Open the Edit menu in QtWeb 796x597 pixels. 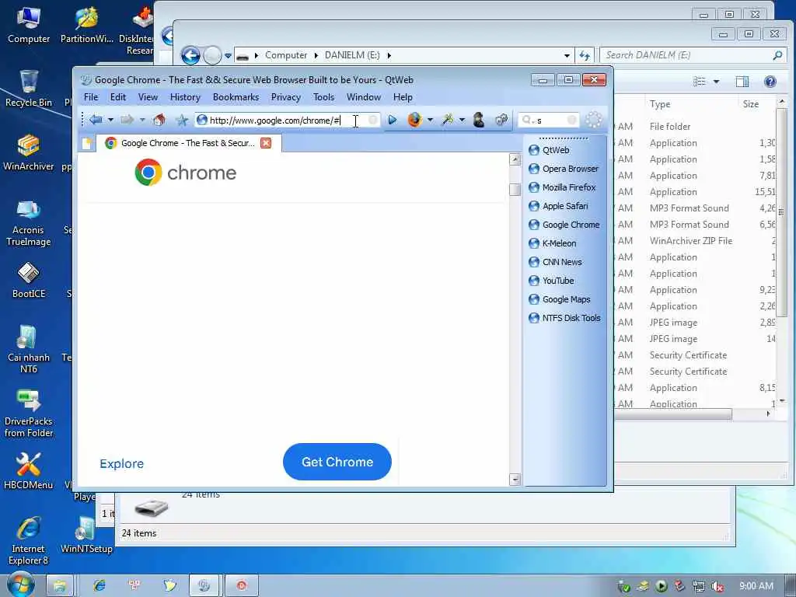click(x=118, y=97)
